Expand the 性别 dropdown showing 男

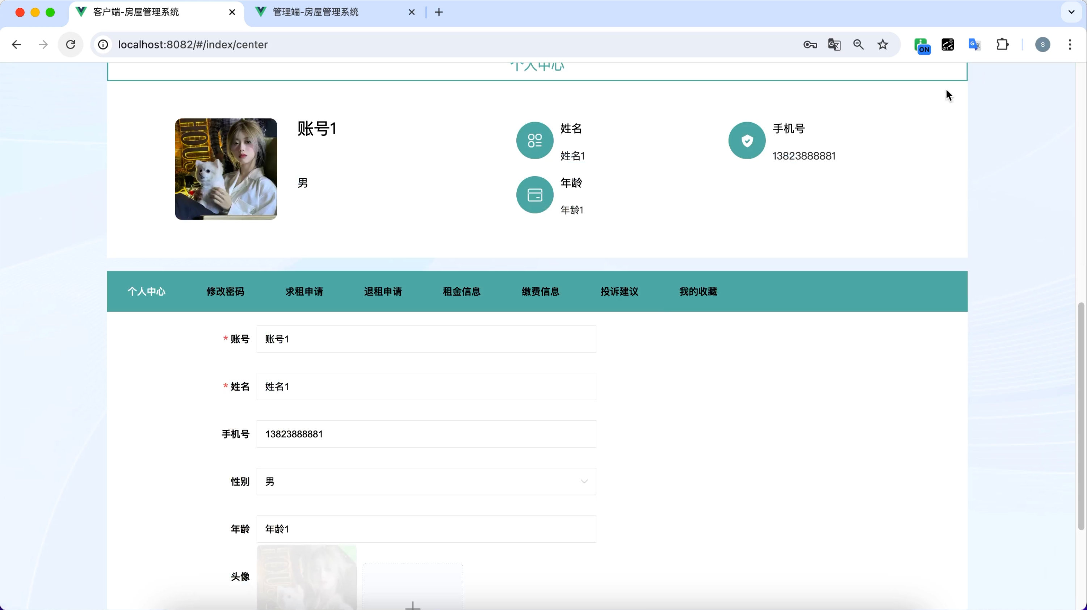click(x=426, y=482)
